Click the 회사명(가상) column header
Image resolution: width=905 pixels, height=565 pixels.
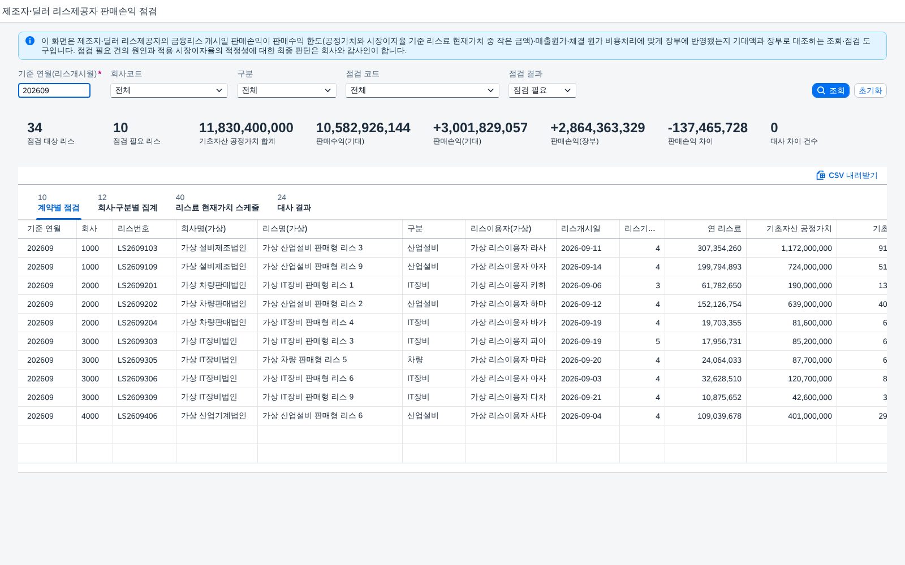pos(217,229)
